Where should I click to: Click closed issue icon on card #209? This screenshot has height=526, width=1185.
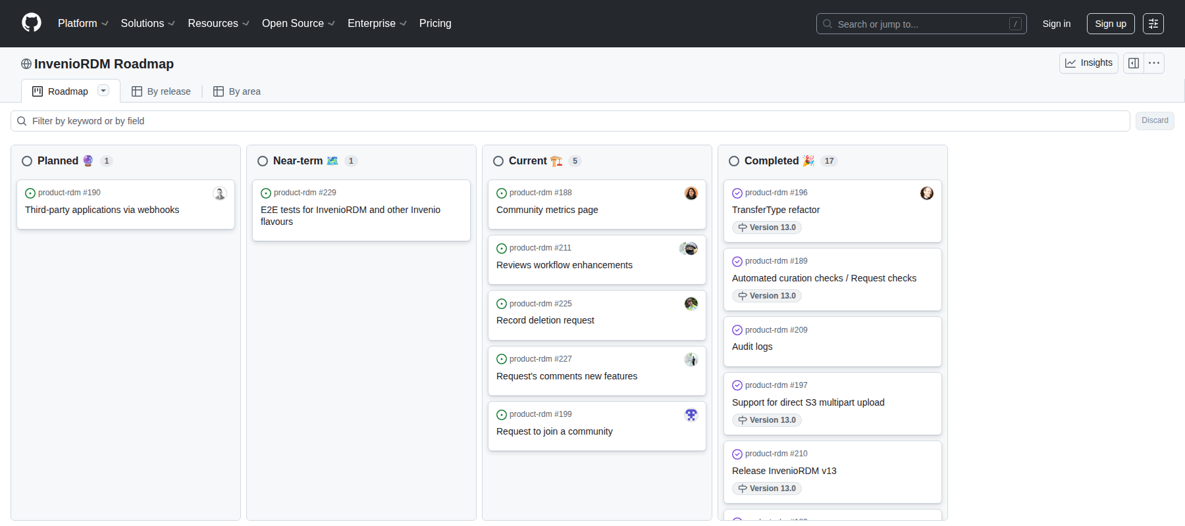[x=737, y=330]
